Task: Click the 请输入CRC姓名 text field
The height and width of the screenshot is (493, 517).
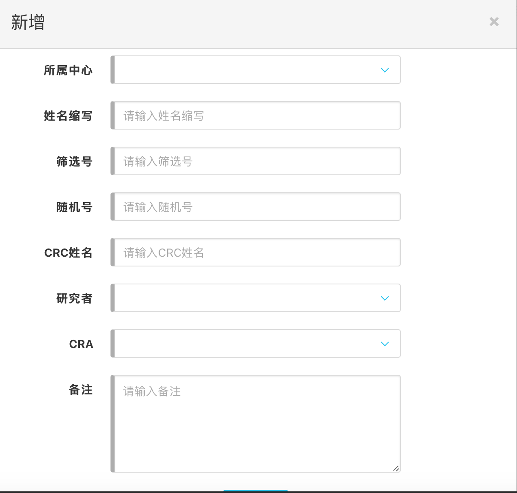Action: pyautogui.click(x=257, y=253)
